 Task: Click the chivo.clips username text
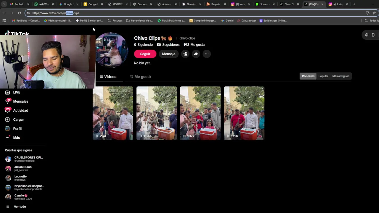[187, 38]
